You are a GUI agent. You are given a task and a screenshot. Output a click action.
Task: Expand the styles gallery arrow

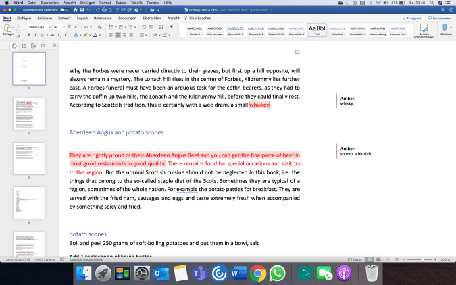click(x=411, y=30)
